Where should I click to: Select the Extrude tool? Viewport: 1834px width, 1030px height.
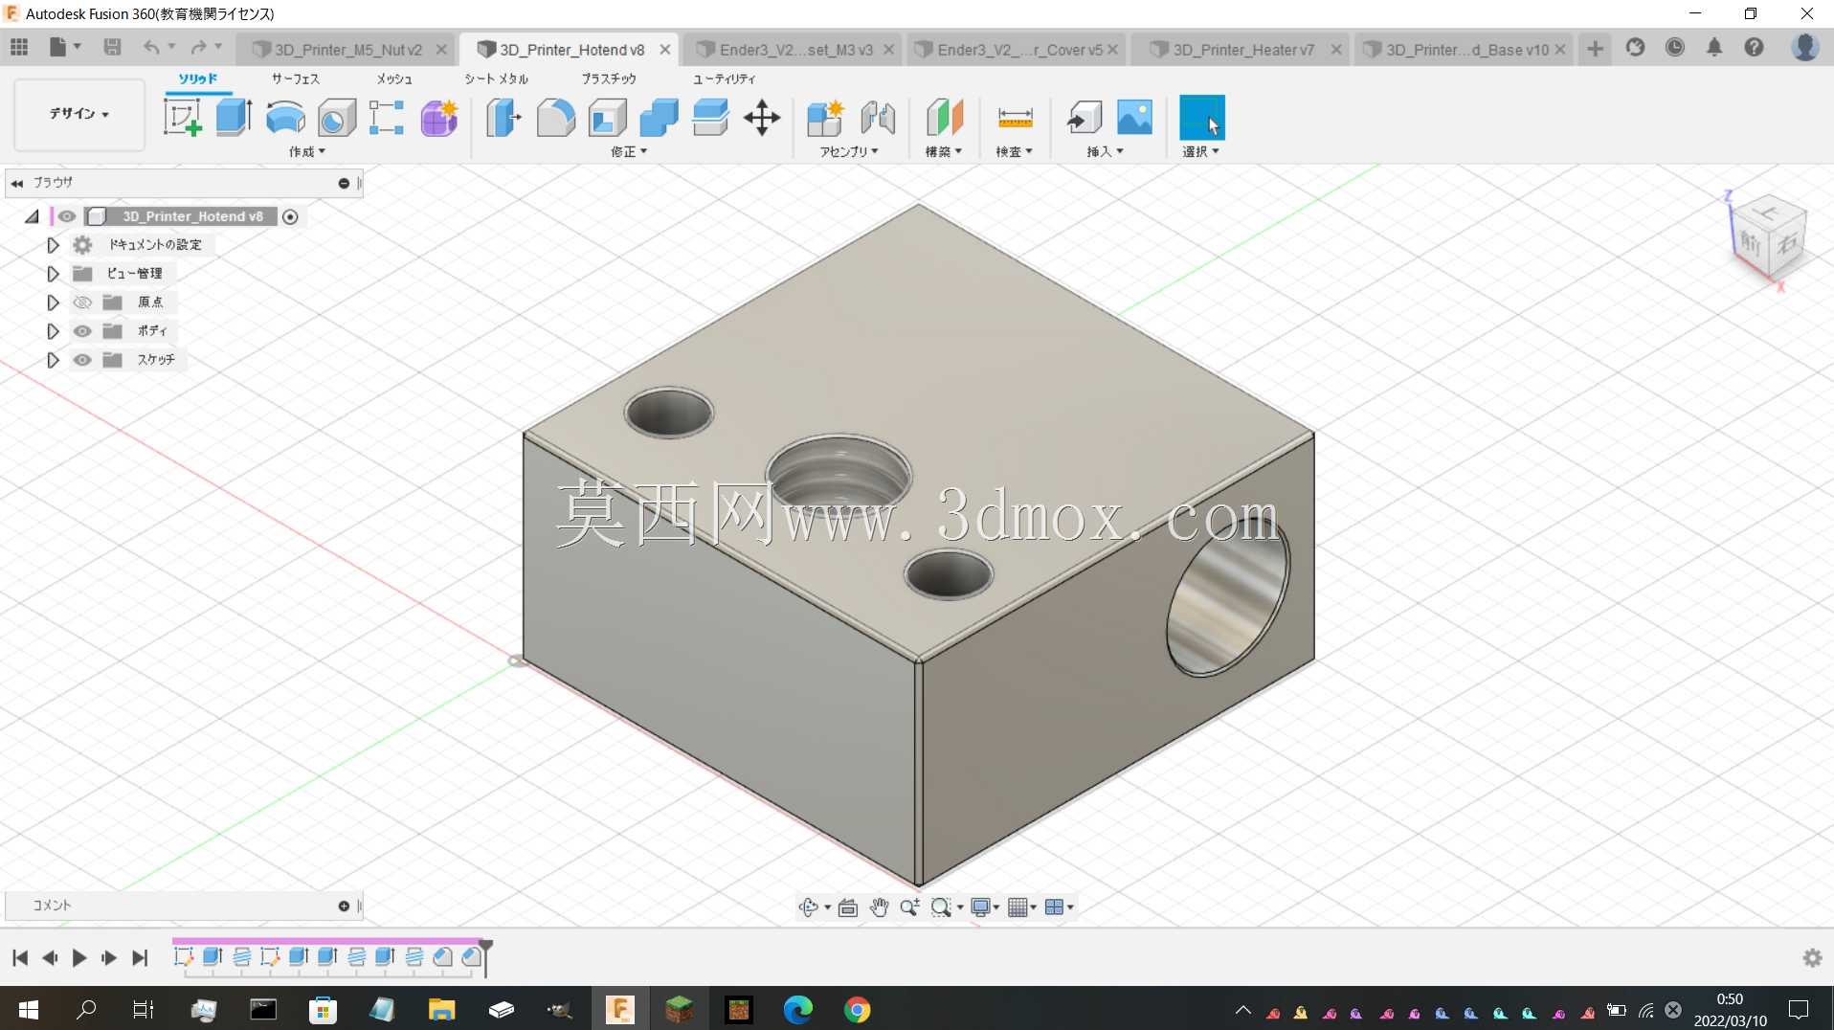pos(234,118)
